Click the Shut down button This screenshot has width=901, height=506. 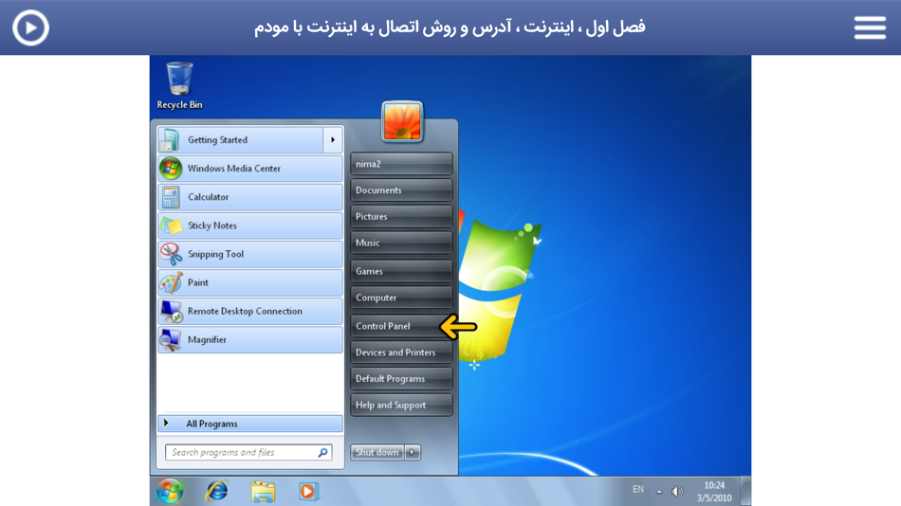pyautogui.click(x=377, y=453)
